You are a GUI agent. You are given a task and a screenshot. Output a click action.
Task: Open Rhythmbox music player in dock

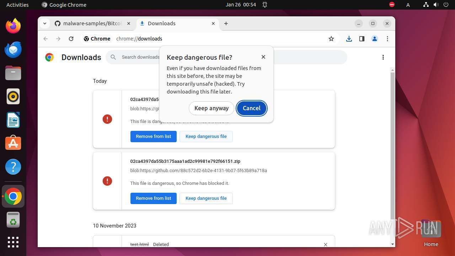pyautogui.click(x=13, y=96)
